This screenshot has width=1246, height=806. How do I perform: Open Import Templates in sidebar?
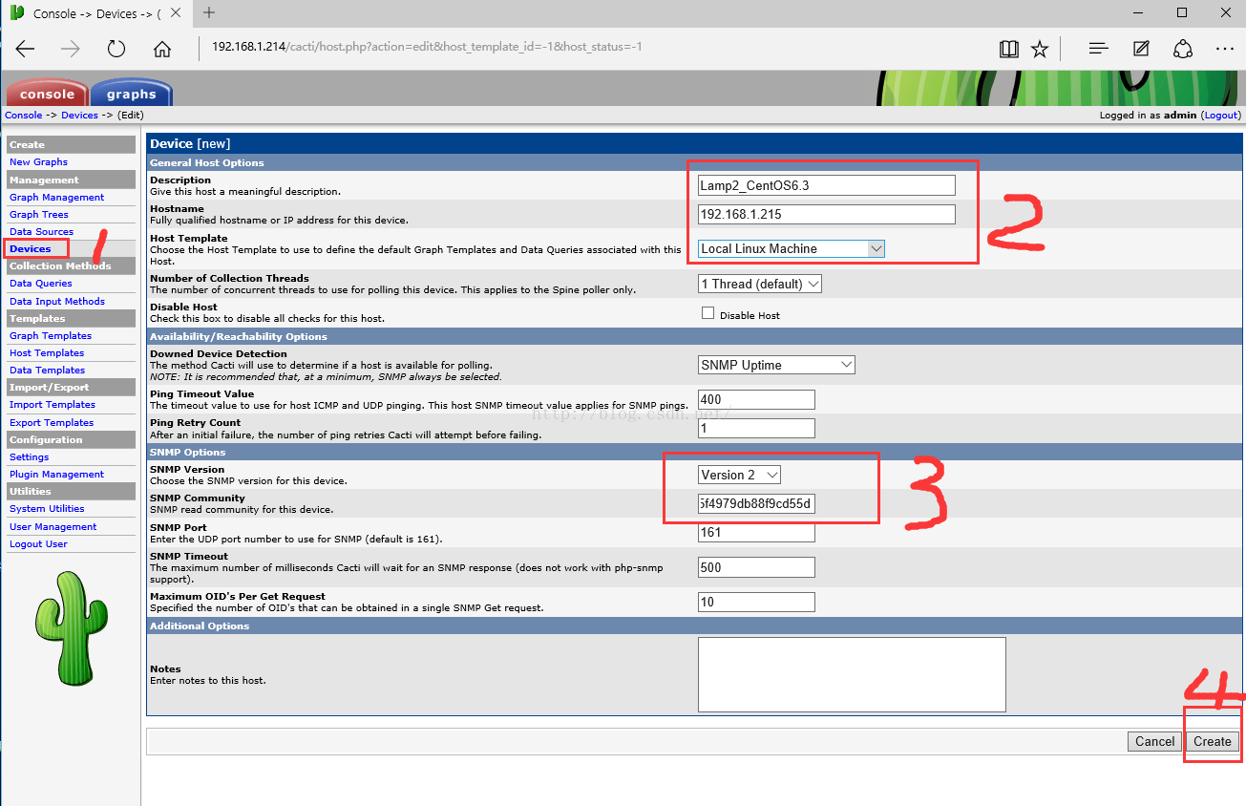point(53,404)
